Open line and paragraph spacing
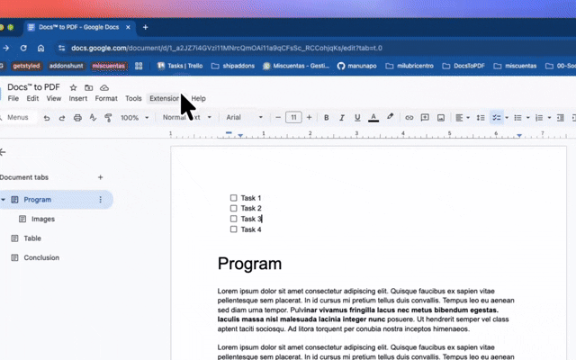The width and height of the screenshot is (576, 360). coord(481,118)
